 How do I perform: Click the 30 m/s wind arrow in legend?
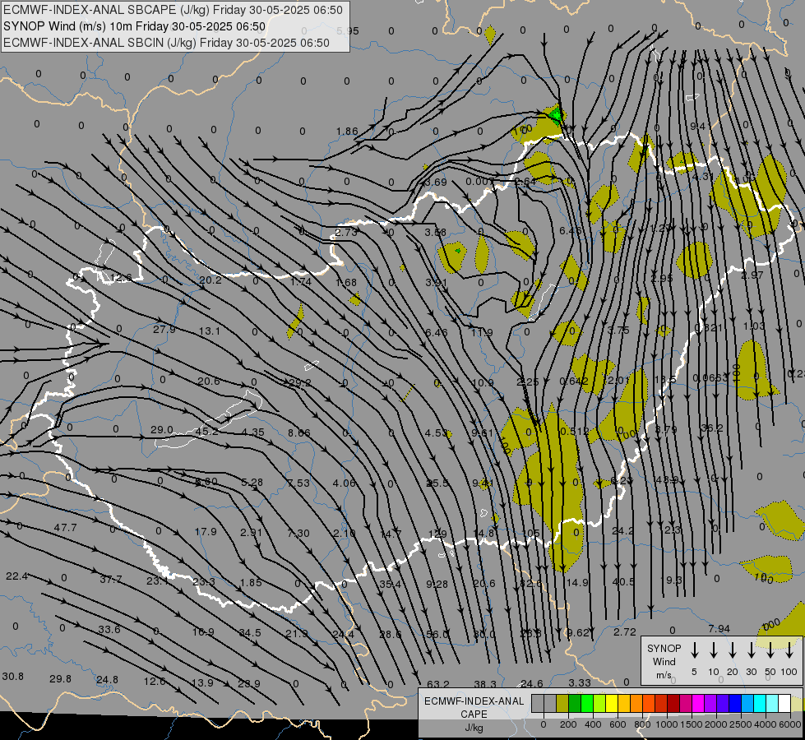[751, 650]
